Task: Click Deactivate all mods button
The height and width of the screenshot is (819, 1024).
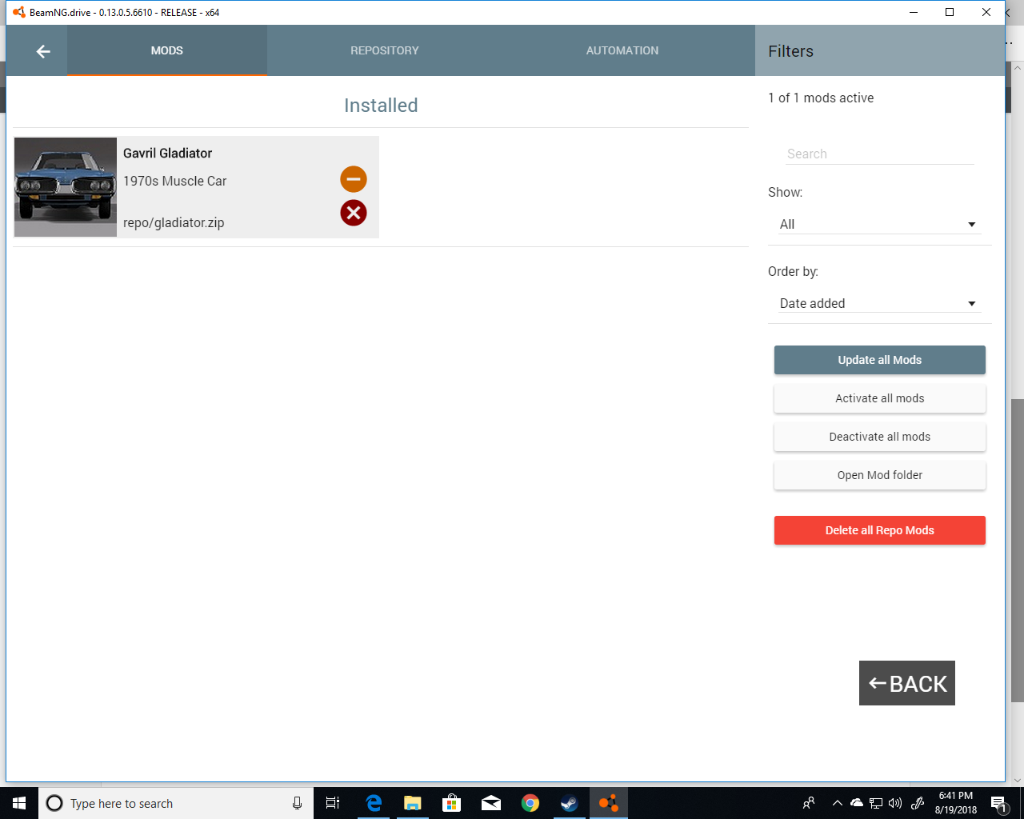Action: (x=880, y=437)
